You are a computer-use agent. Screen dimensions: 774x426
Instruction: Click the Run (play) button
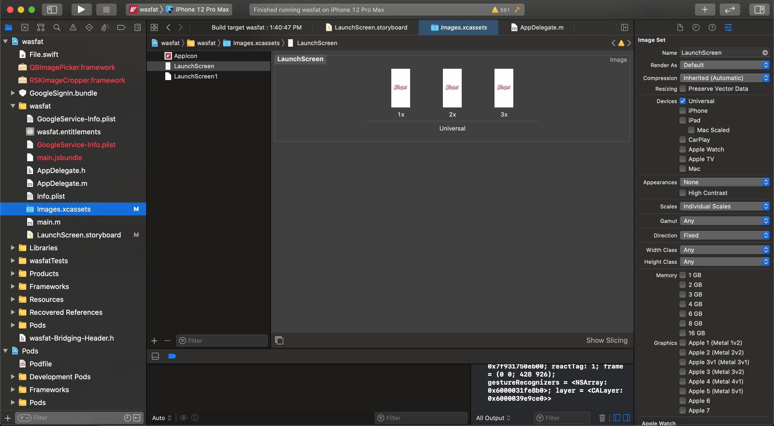(81, 10)
